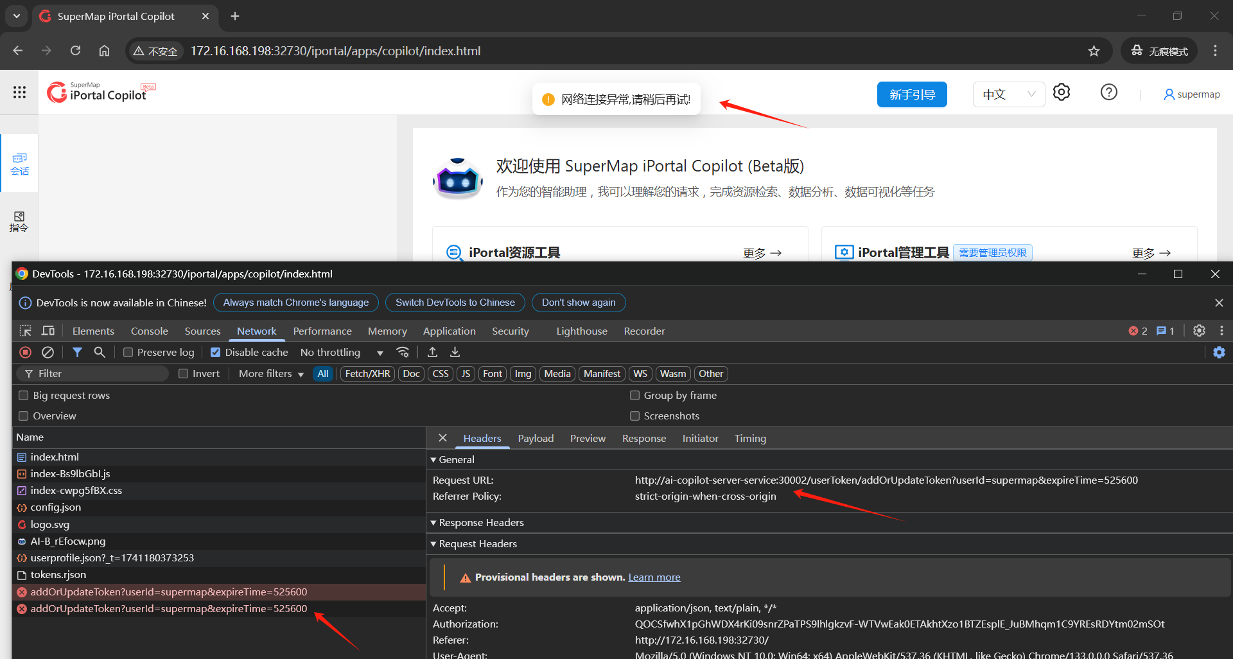Open the network search magnifier icon
1233x659 pixels.
coord(100,352)
